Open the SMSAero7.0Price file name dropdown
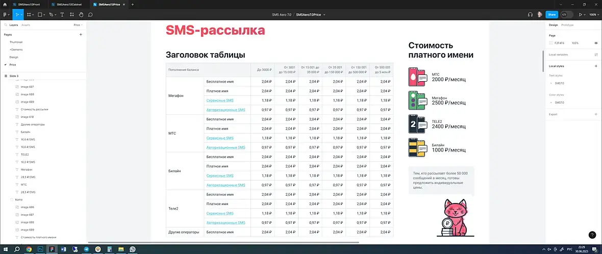The height and width of the screenshot is (254, 602). (x=324, y=15)
